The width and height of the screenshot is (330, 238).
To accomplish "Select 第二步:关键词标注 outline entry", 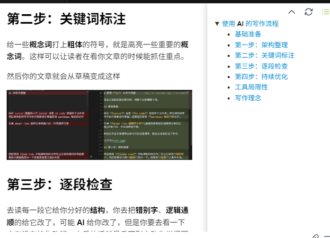I will [264, 55].
